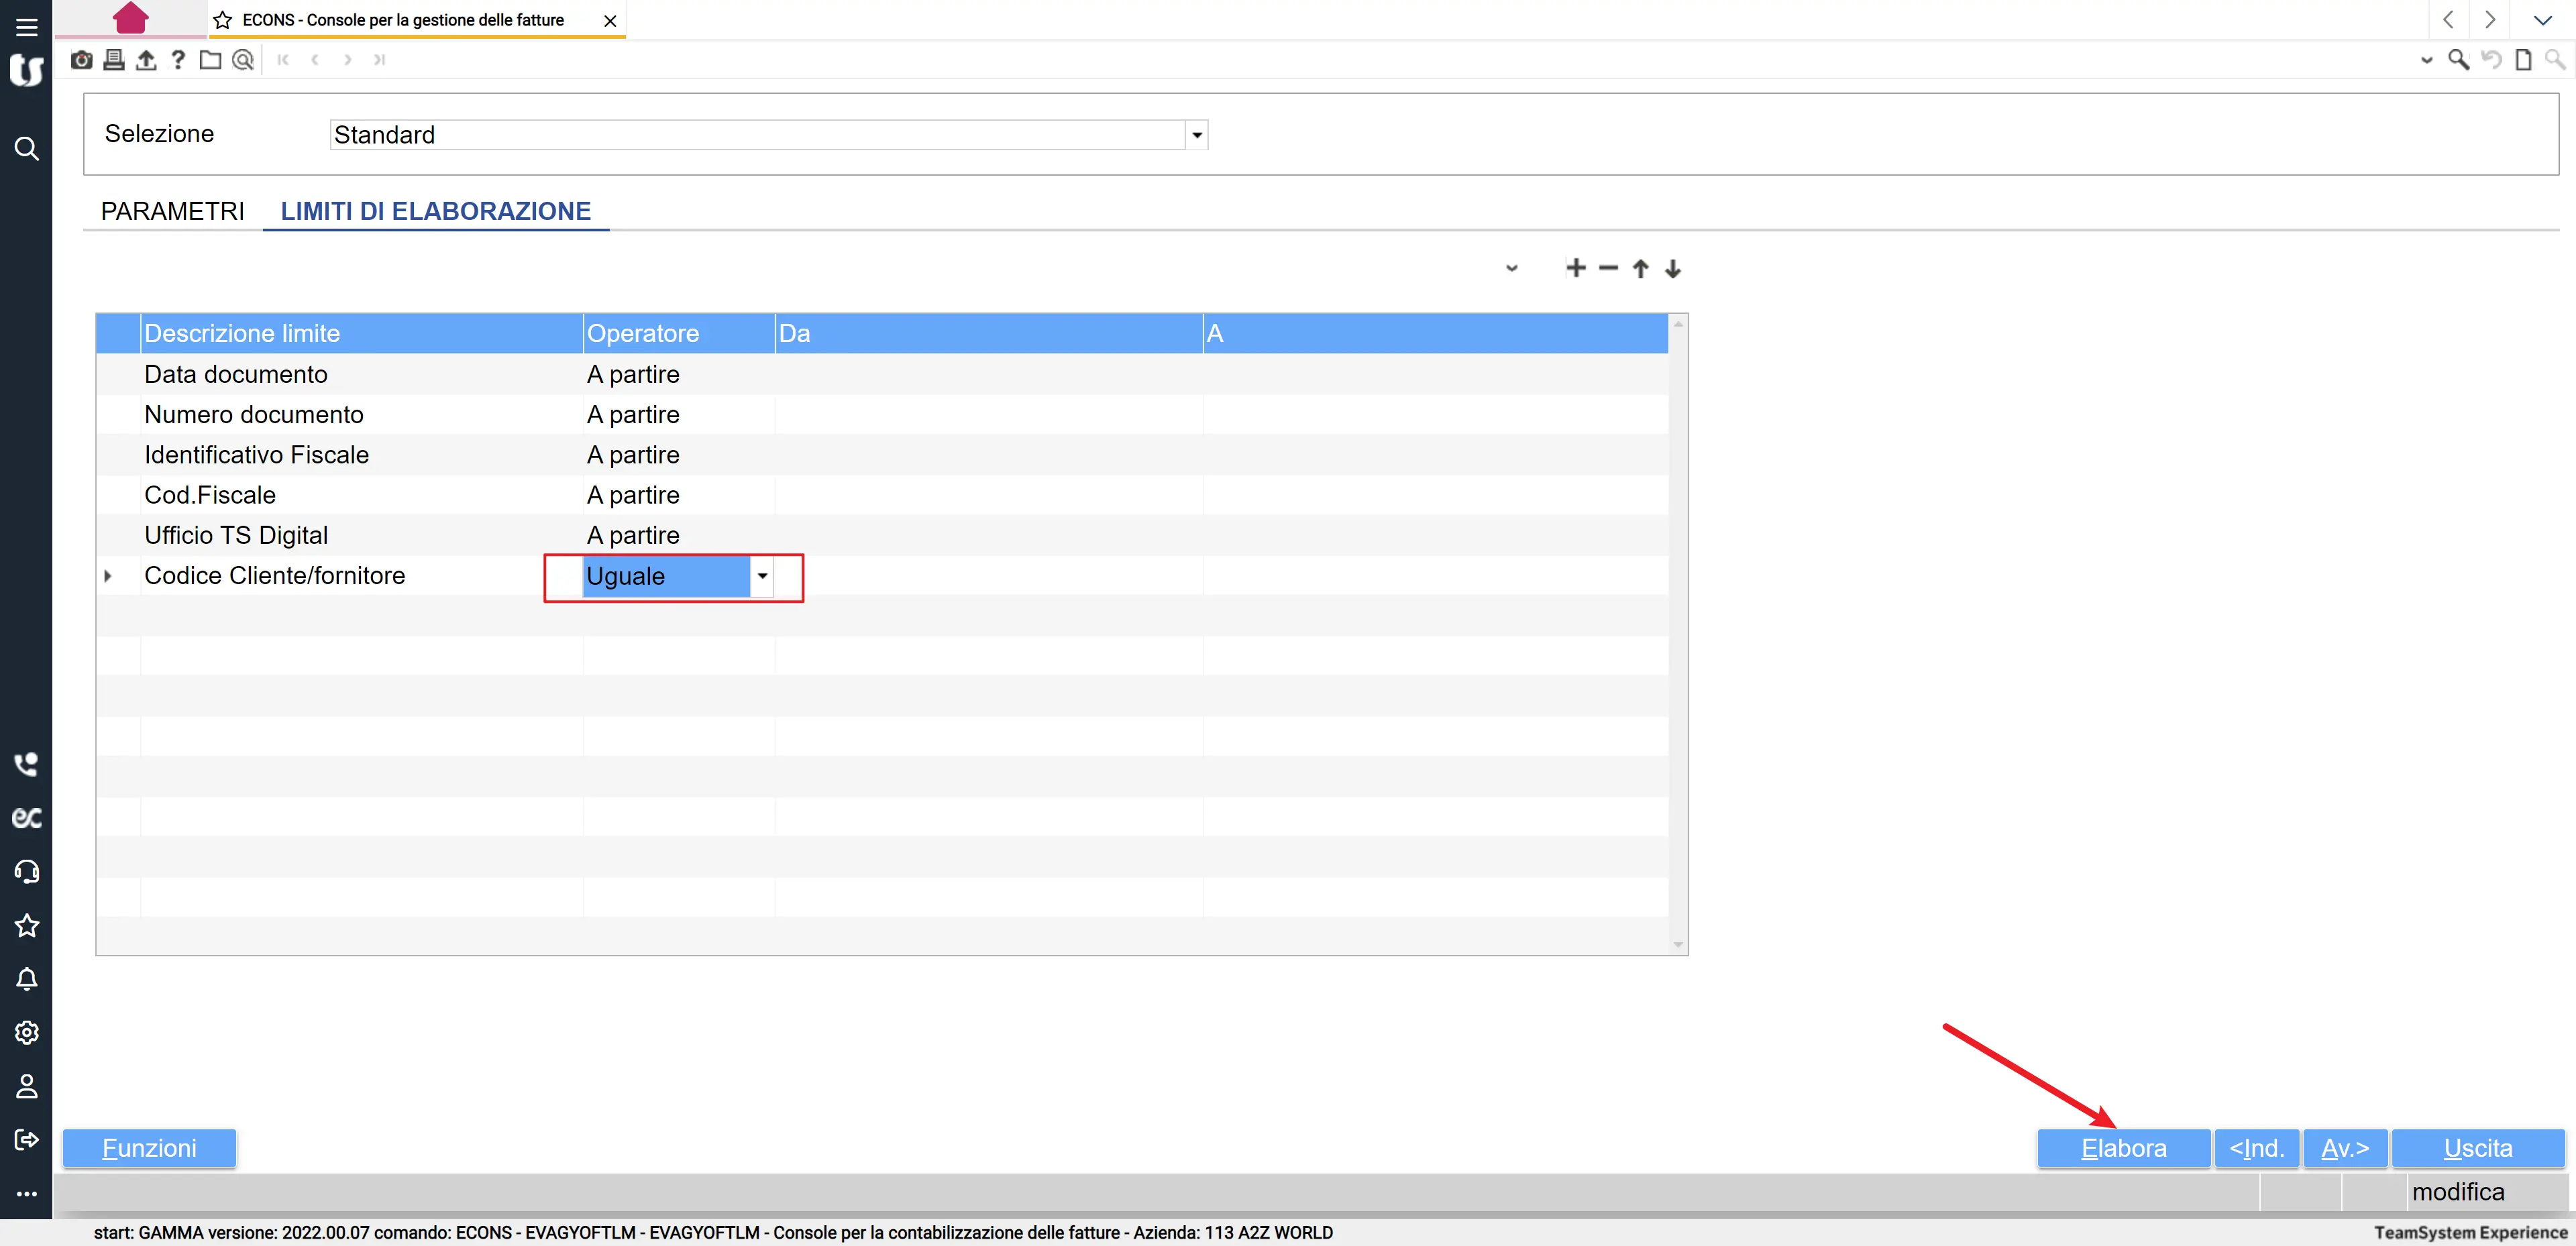Viewport: 2576px width, 1246px height.
Task: Expand the chevron next to the plus icon
Action: pyautogui.click(x=1512, y=268)
